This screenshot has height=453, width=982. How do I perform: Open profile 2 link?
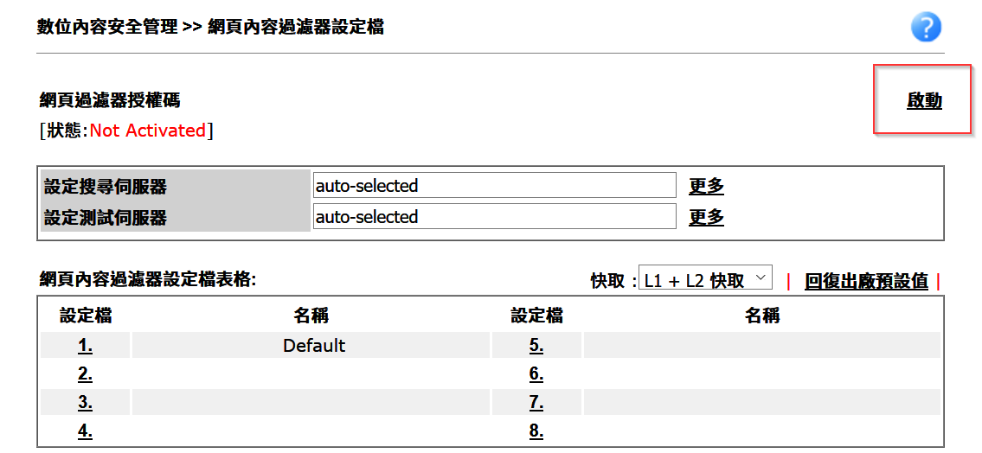[x=85, y=374]
